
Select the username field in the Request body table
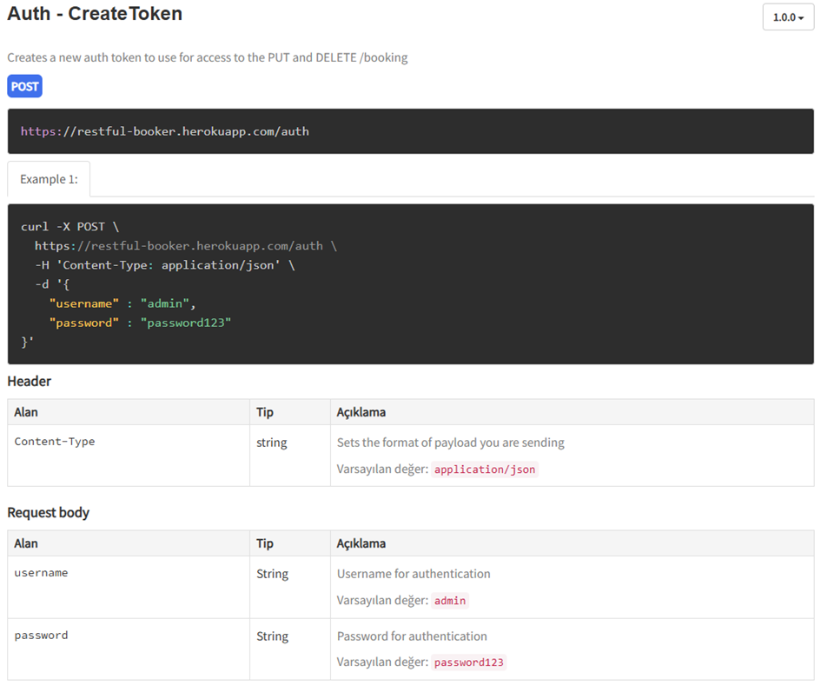tap(41, 573)
